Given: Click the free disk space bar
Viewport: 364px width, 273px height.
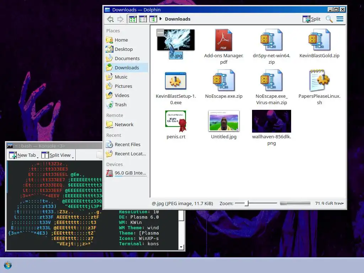Looking at the screenshot, I should (295, 203).
